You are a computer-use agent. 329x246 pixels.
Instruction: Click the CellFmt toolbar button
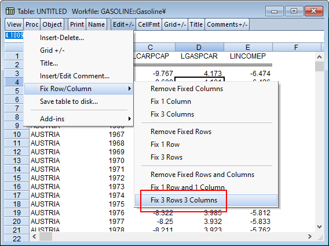pyautogui.click(x=149, y=24)
